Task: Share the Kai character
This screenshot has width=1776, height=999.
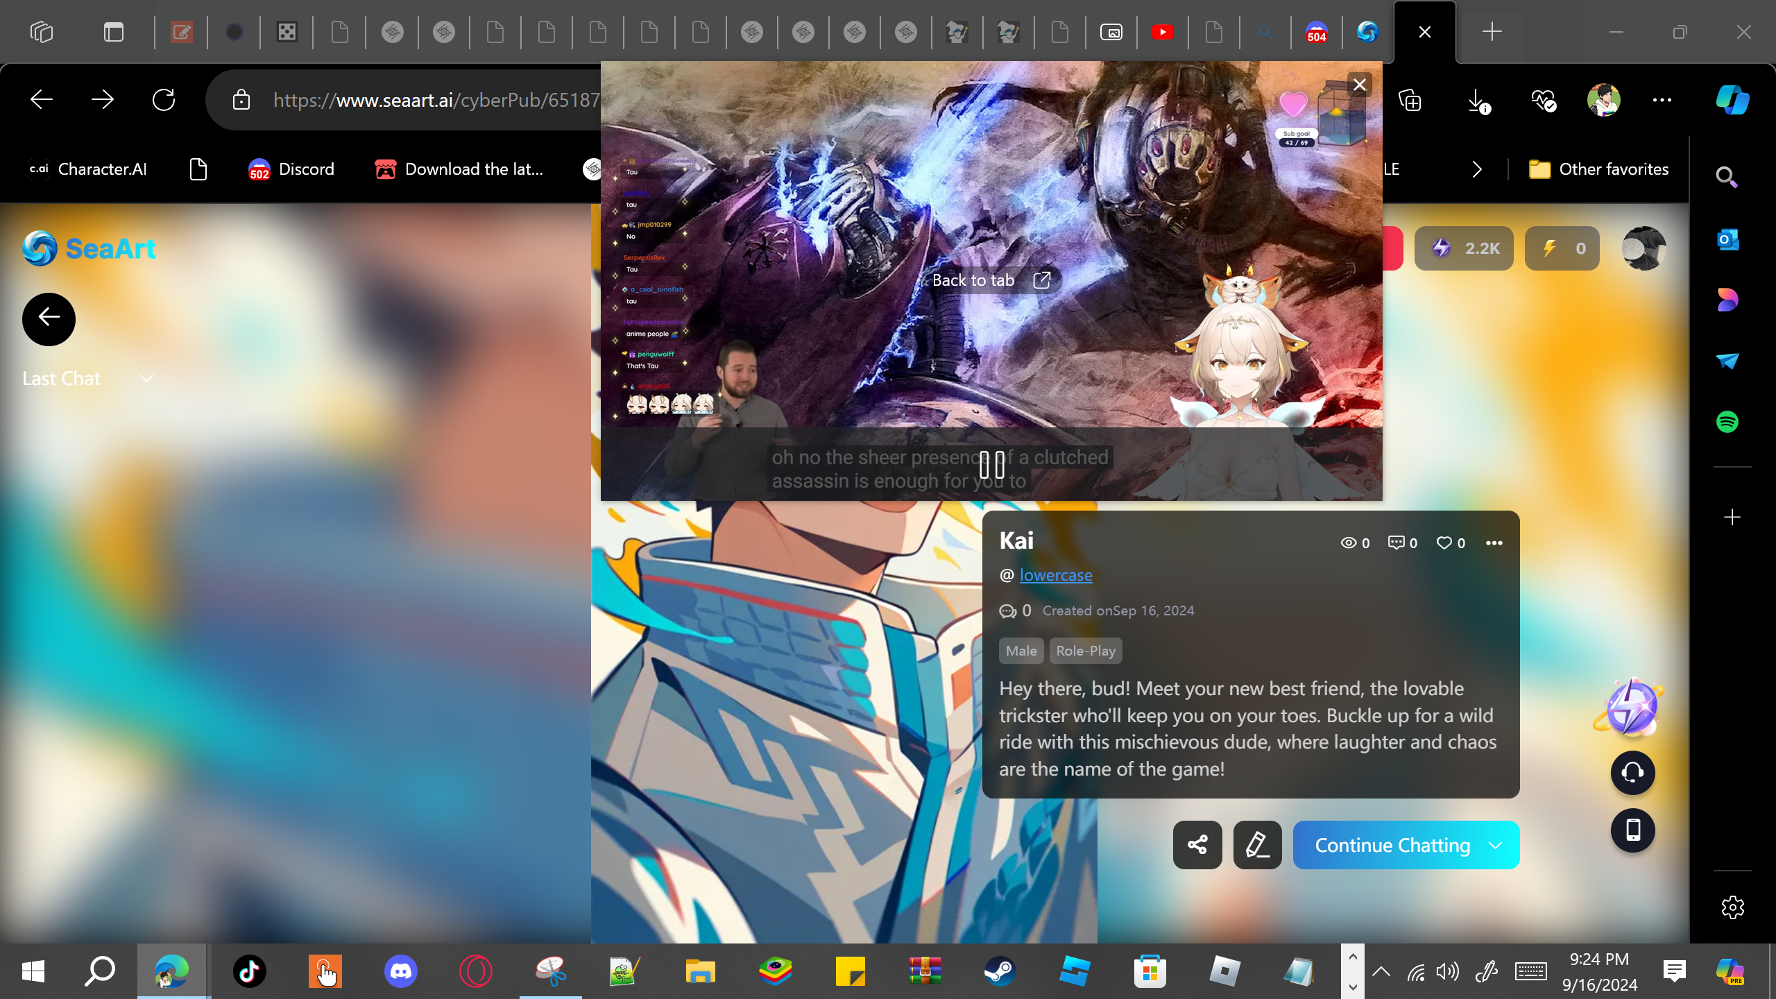Action: pos(1197,845)
